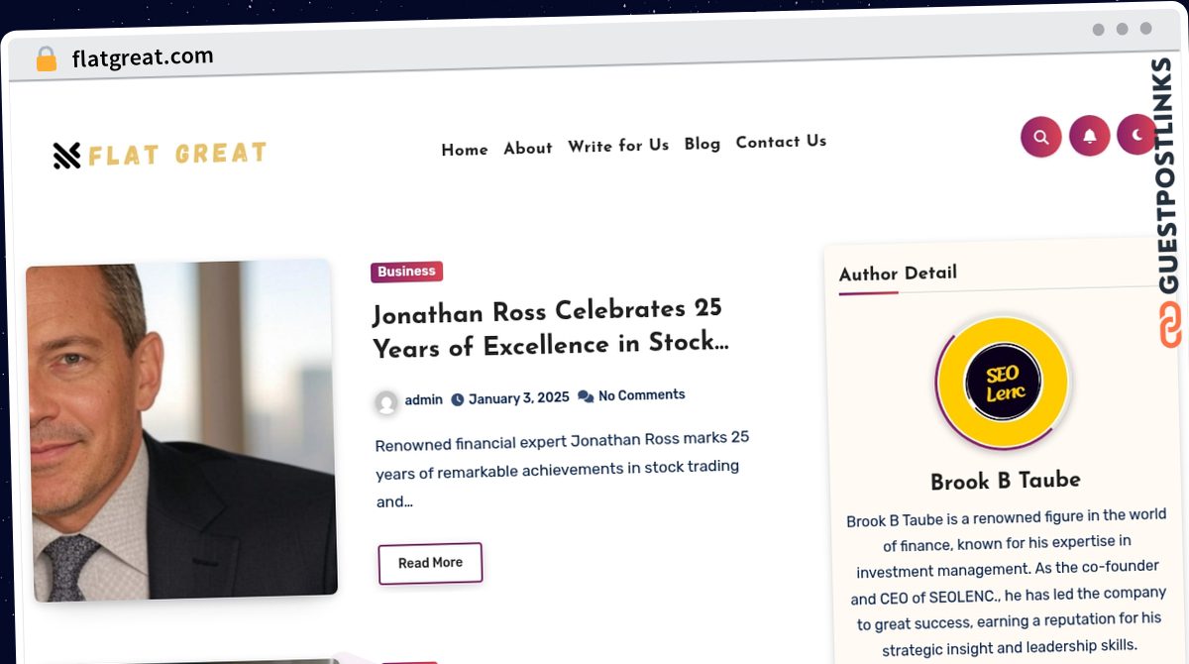
Task: Open the Contact Us page
Action: (x=781, y=142)
